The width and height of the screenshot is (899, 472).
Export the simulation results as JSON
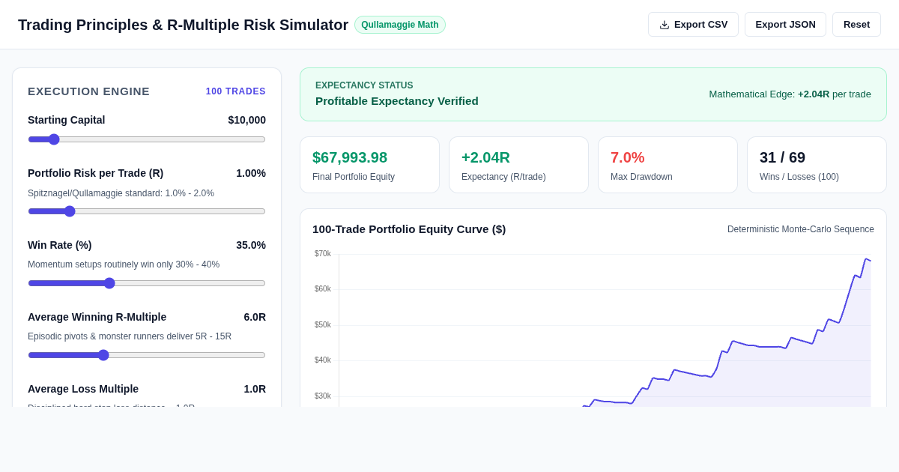click(785, 25)
